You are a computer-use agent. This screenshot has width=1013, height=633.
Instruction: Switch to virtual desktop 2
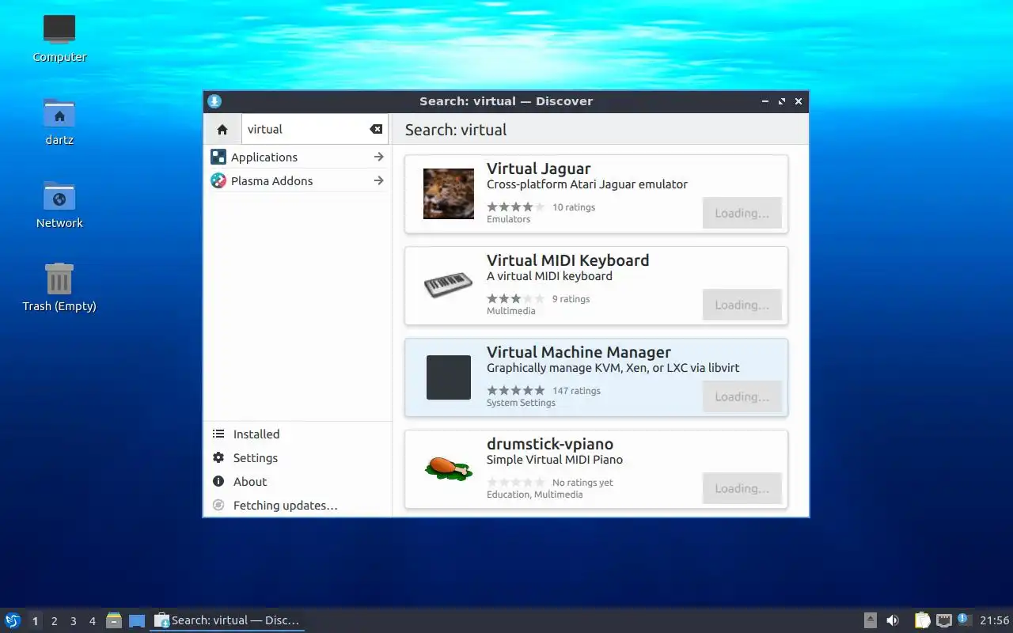(54, 621)
